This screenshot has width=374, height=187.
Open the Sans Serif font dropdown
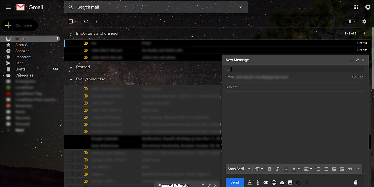tap(237, 169)
